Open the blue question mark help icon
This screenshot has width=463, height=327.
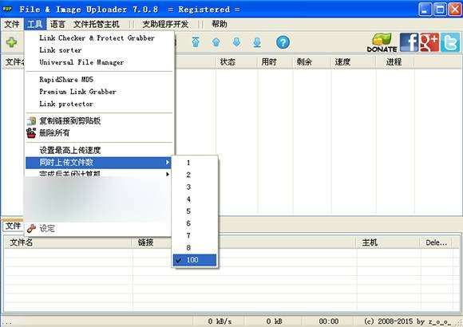coord(283,42)
